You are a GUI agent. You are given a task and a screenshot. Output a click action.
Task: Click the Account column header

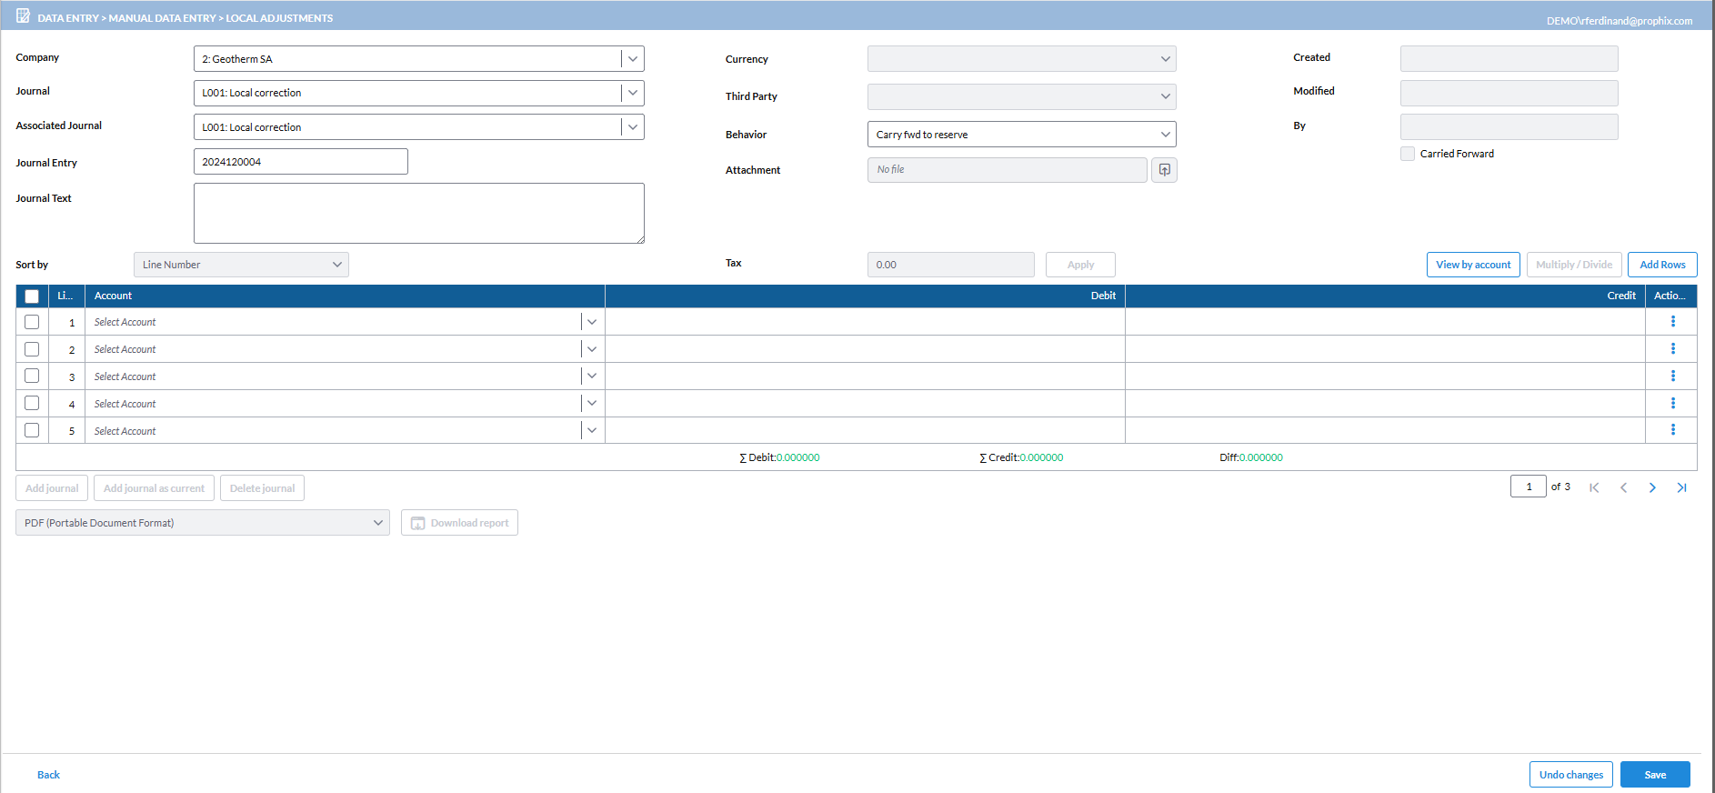(x=114, y=296)
